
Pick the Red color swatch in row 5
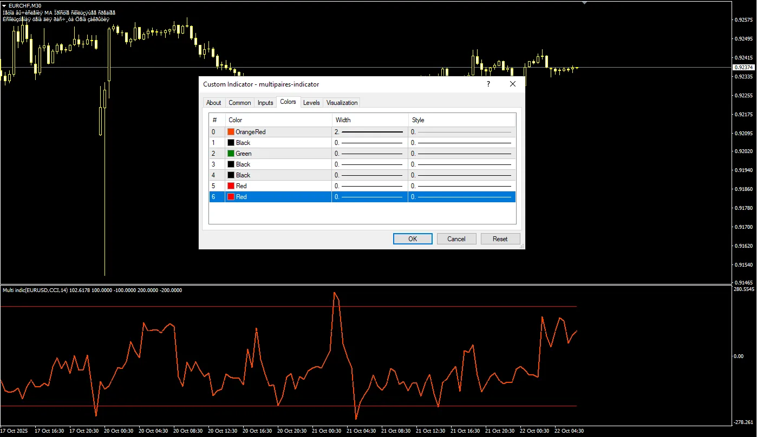[x=231, y=186]
